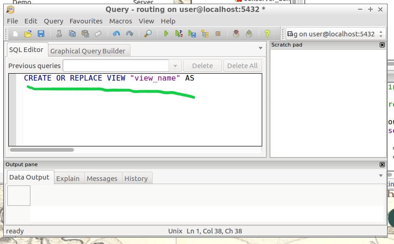Viewport: 394px width, 244px height.
Task: Open Find with magnifying glass icon
Action: (148, 34)
